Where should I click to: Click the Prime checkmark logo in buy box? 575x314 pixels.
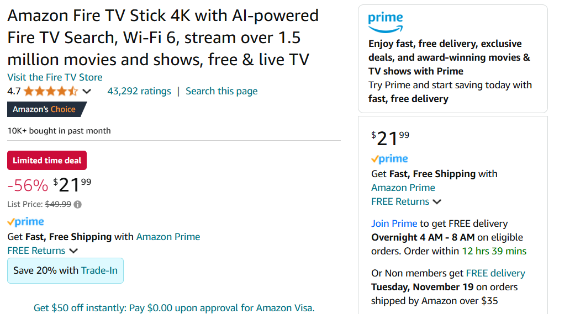[x=389, y=159]
